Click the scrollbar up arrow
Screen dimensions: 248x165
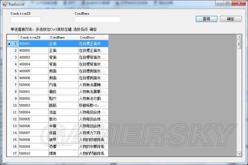point(239,37)
